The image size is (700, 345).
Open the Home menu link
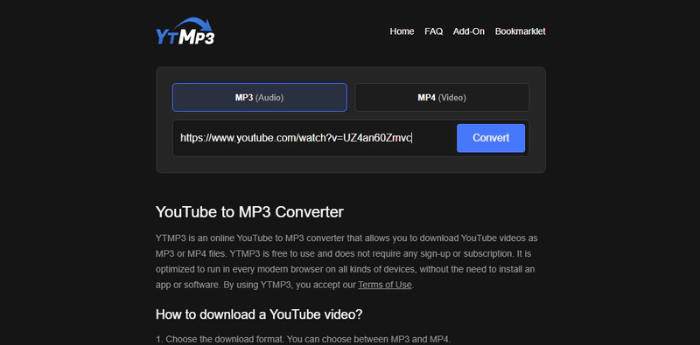402,31
